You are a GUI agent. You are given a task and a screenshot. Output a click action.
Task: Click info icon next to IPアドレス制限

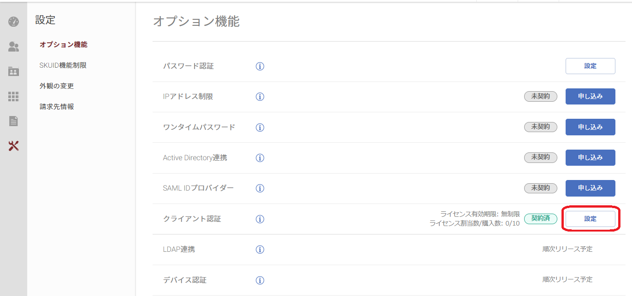260,97
